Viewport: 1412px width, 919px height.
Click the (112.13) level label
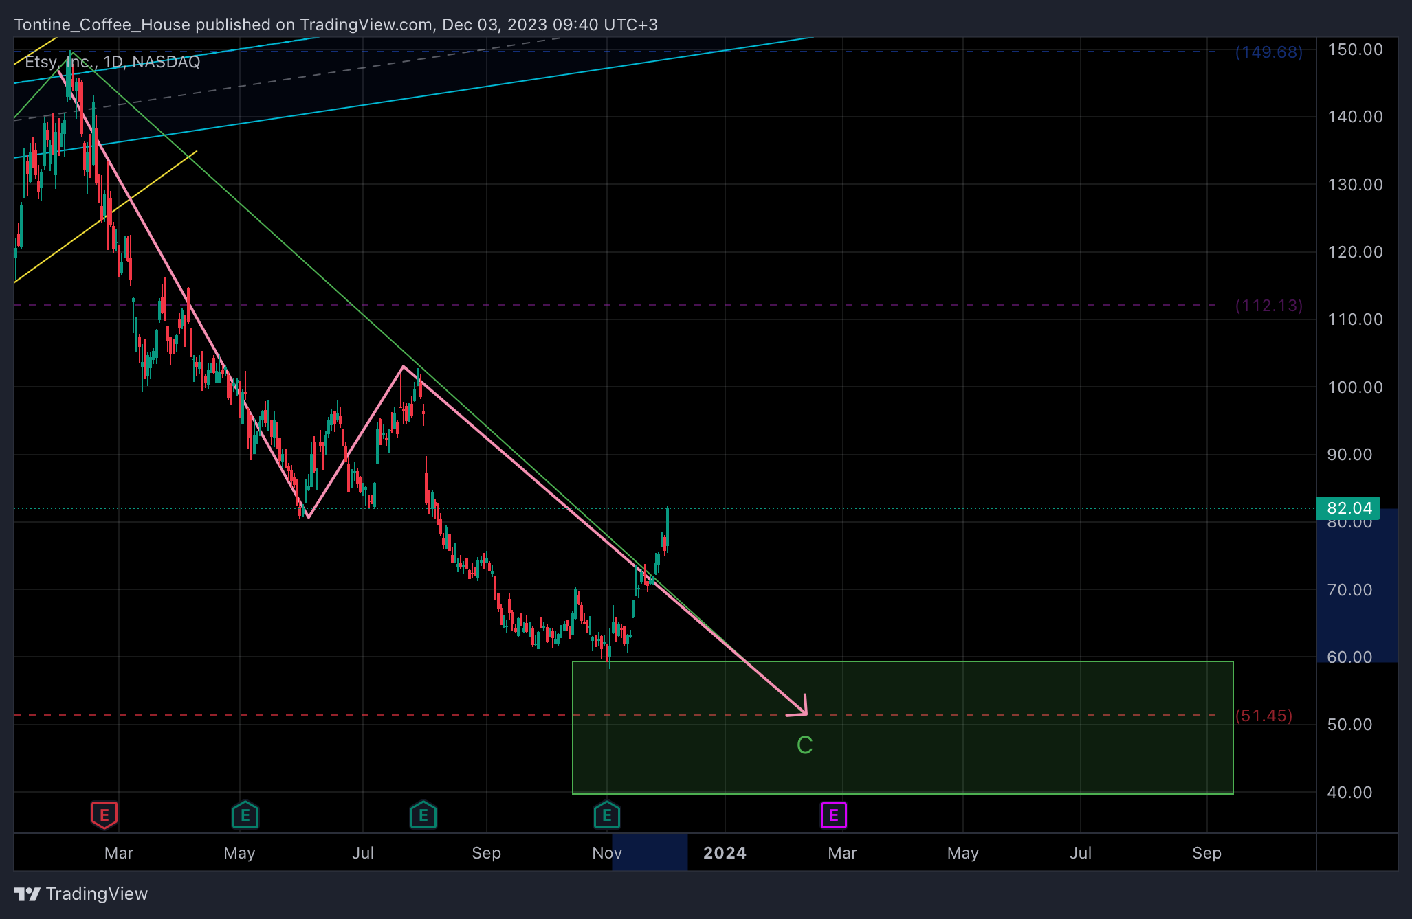click(1269, 306)
